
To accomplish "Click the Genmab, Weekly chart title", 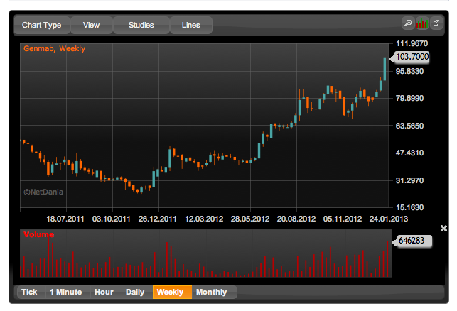I will coord(55,48).
